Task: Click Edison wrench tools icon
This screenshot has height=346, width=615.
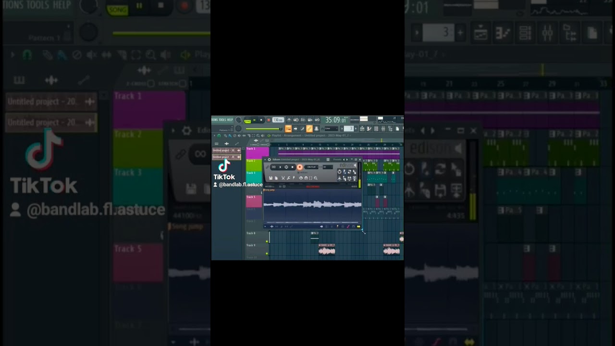Action: 288,178
